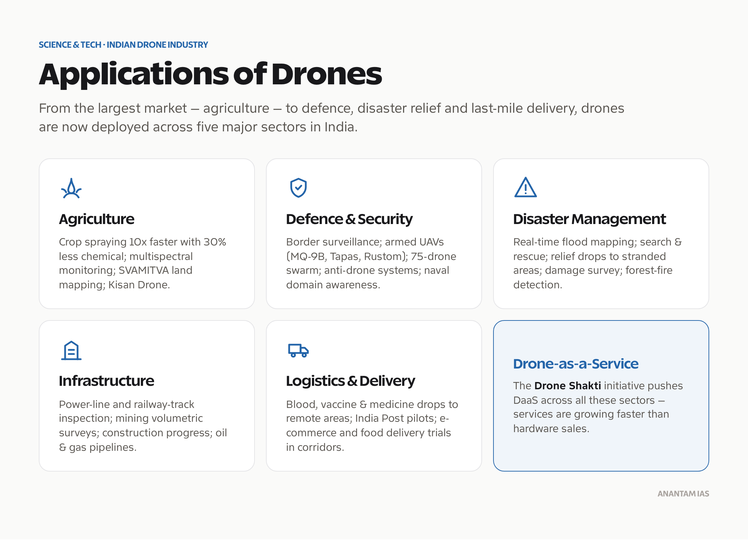Select the Disaster Management heading
The image size is (748, 540).
click(x=589, y=219)
